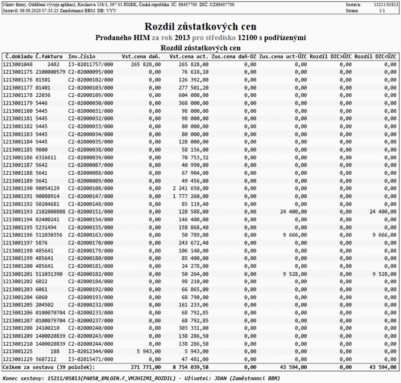Select inventory number C2-02000030/000
Image resolution: width=401 pixels, height=383 pixels.
91,103
